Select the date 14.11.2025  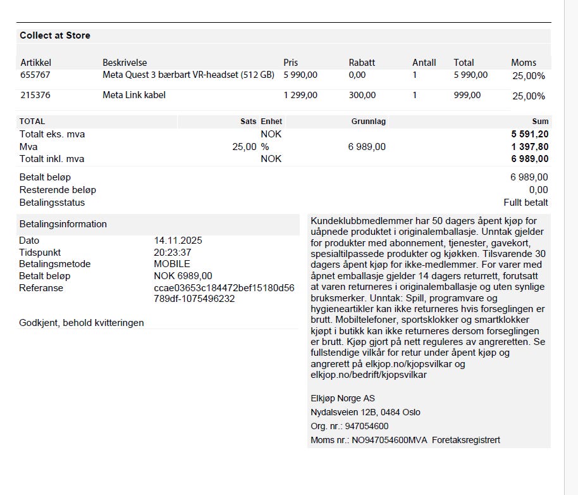(x=178, y=241)
